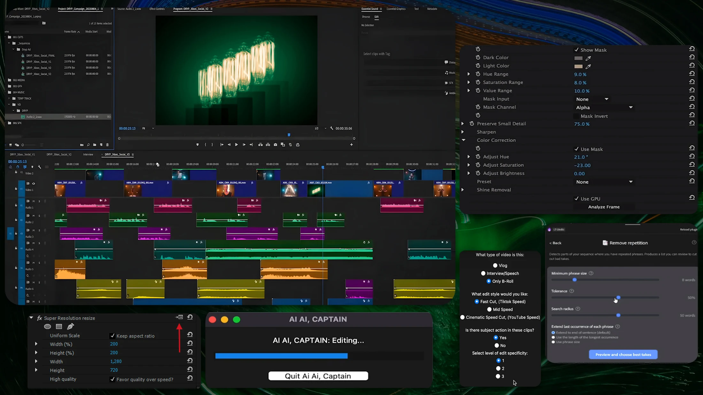Select the pen mask tool in Super Resolution
This screenshot has height=395, width=703.
pyautogui.click(x=70, y=326)
